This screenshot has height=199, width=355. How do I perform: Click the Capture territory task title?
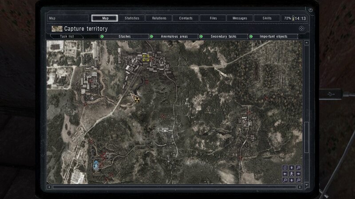coord(86,29)
